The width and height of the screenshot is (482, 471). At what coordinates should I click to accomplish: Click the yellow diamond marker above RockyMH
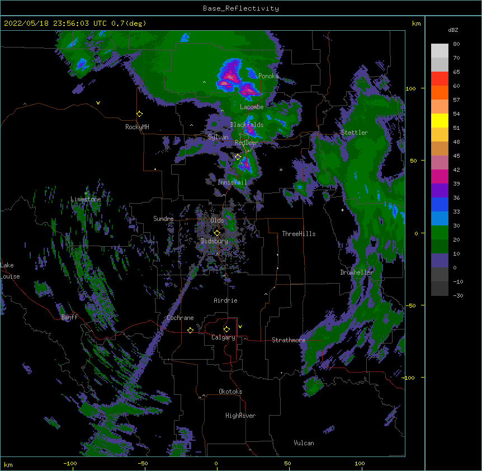click(139, 114)
